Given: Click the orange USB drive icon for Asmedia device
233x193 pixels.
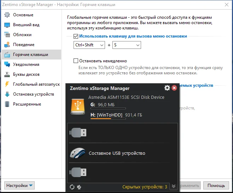Looking at the screenshot, I should point(78,107).
